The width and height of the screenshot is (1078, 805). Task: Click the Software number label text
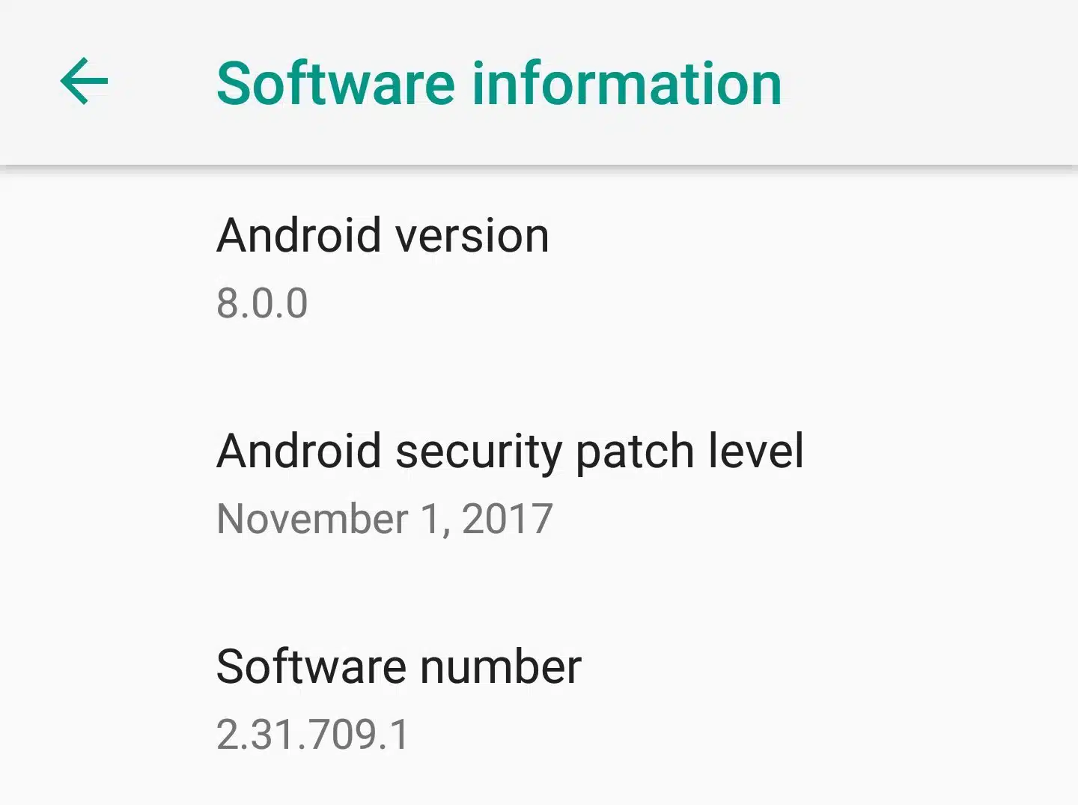(399, 666)
